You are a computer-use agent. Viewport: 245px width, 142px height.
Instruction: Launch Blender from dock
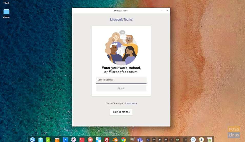pos(115,139)
